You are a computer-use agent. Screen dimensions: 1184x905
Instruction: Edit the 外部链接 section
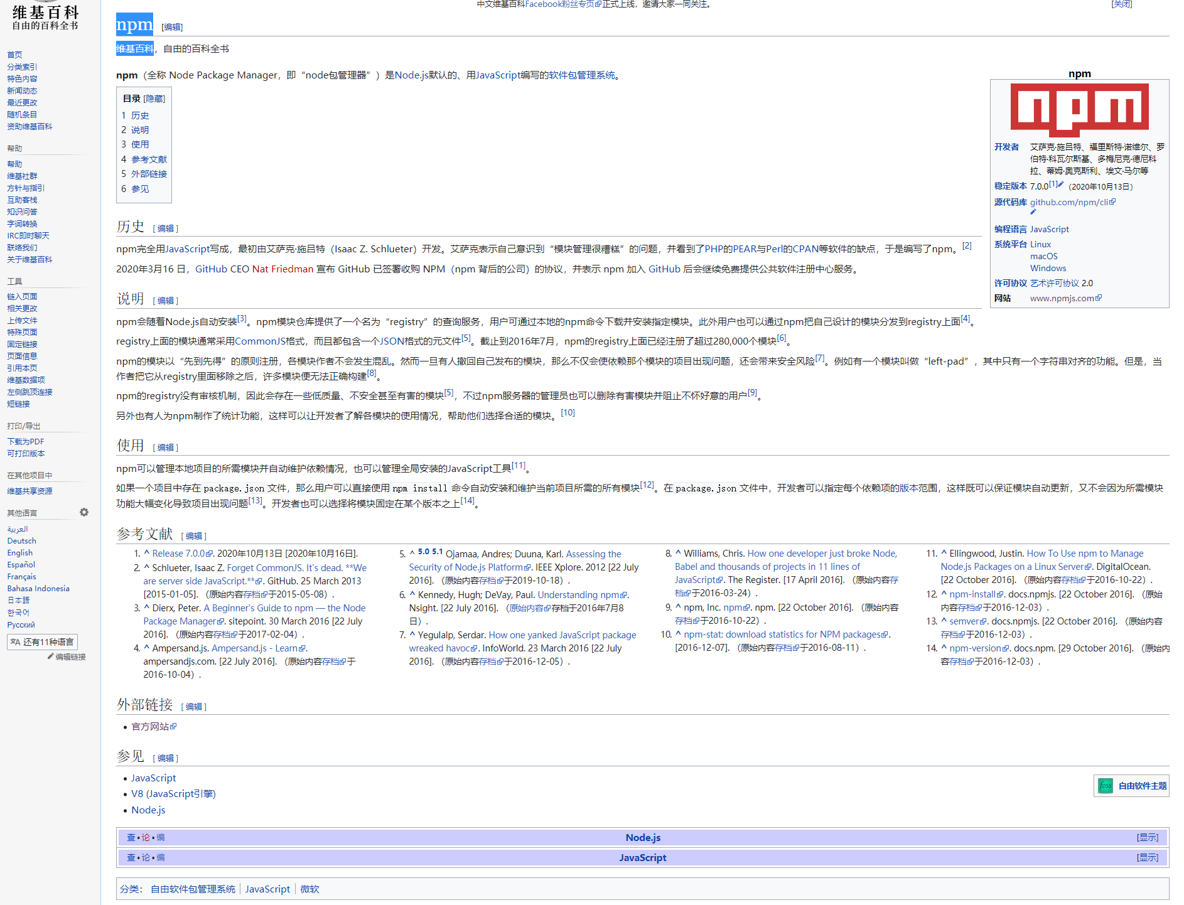point(194,707)
